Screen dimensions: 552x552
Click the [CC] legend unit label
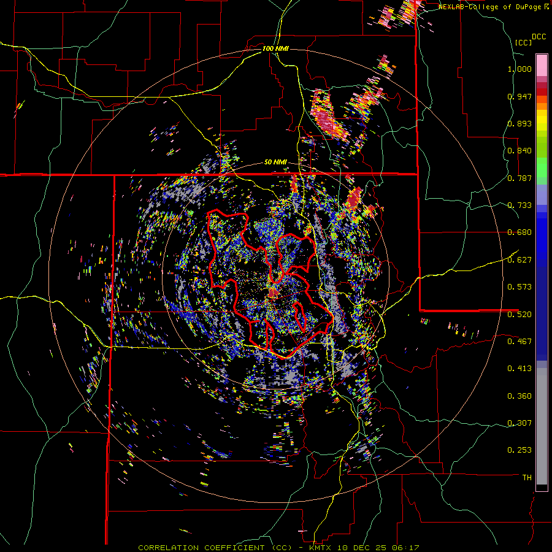coord(524,42)
